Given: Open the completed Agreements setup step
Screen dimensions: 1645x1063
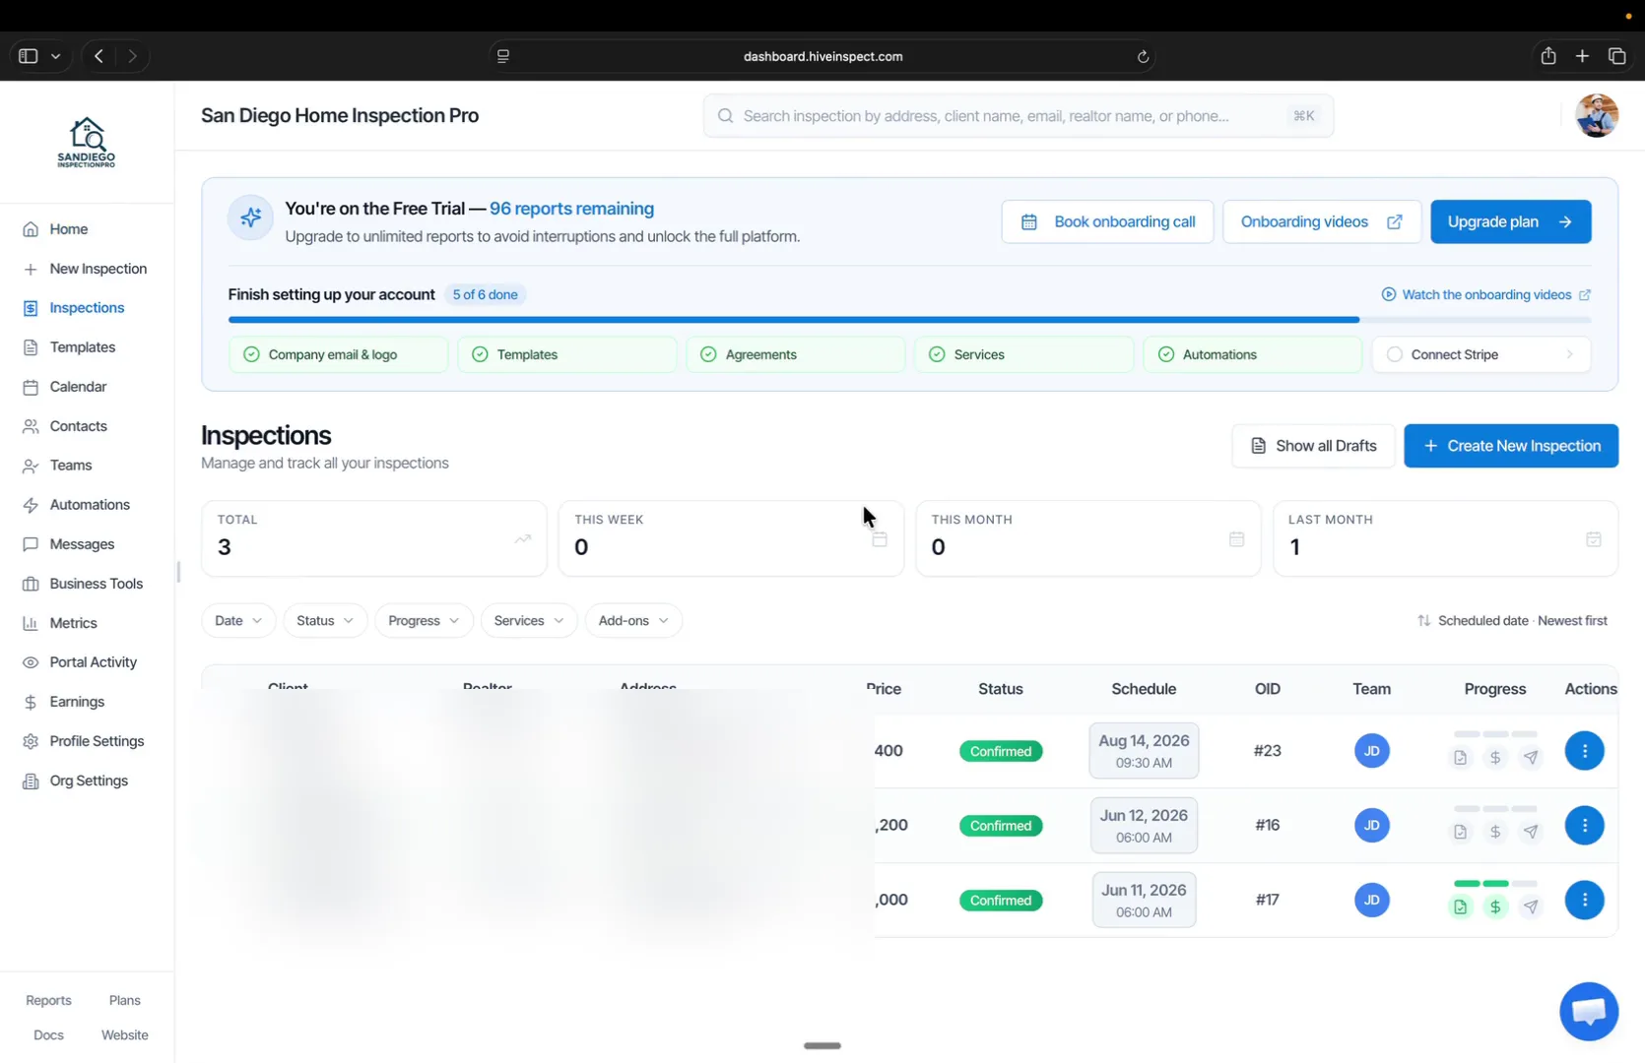Looking at the screenshot, I should point(795,354).
